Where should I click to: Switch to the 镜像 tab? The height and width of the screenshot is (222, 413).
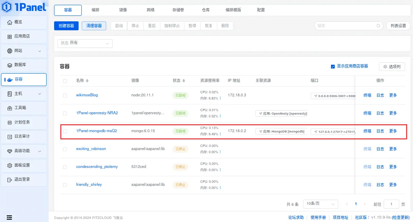[x=123, y=10]
